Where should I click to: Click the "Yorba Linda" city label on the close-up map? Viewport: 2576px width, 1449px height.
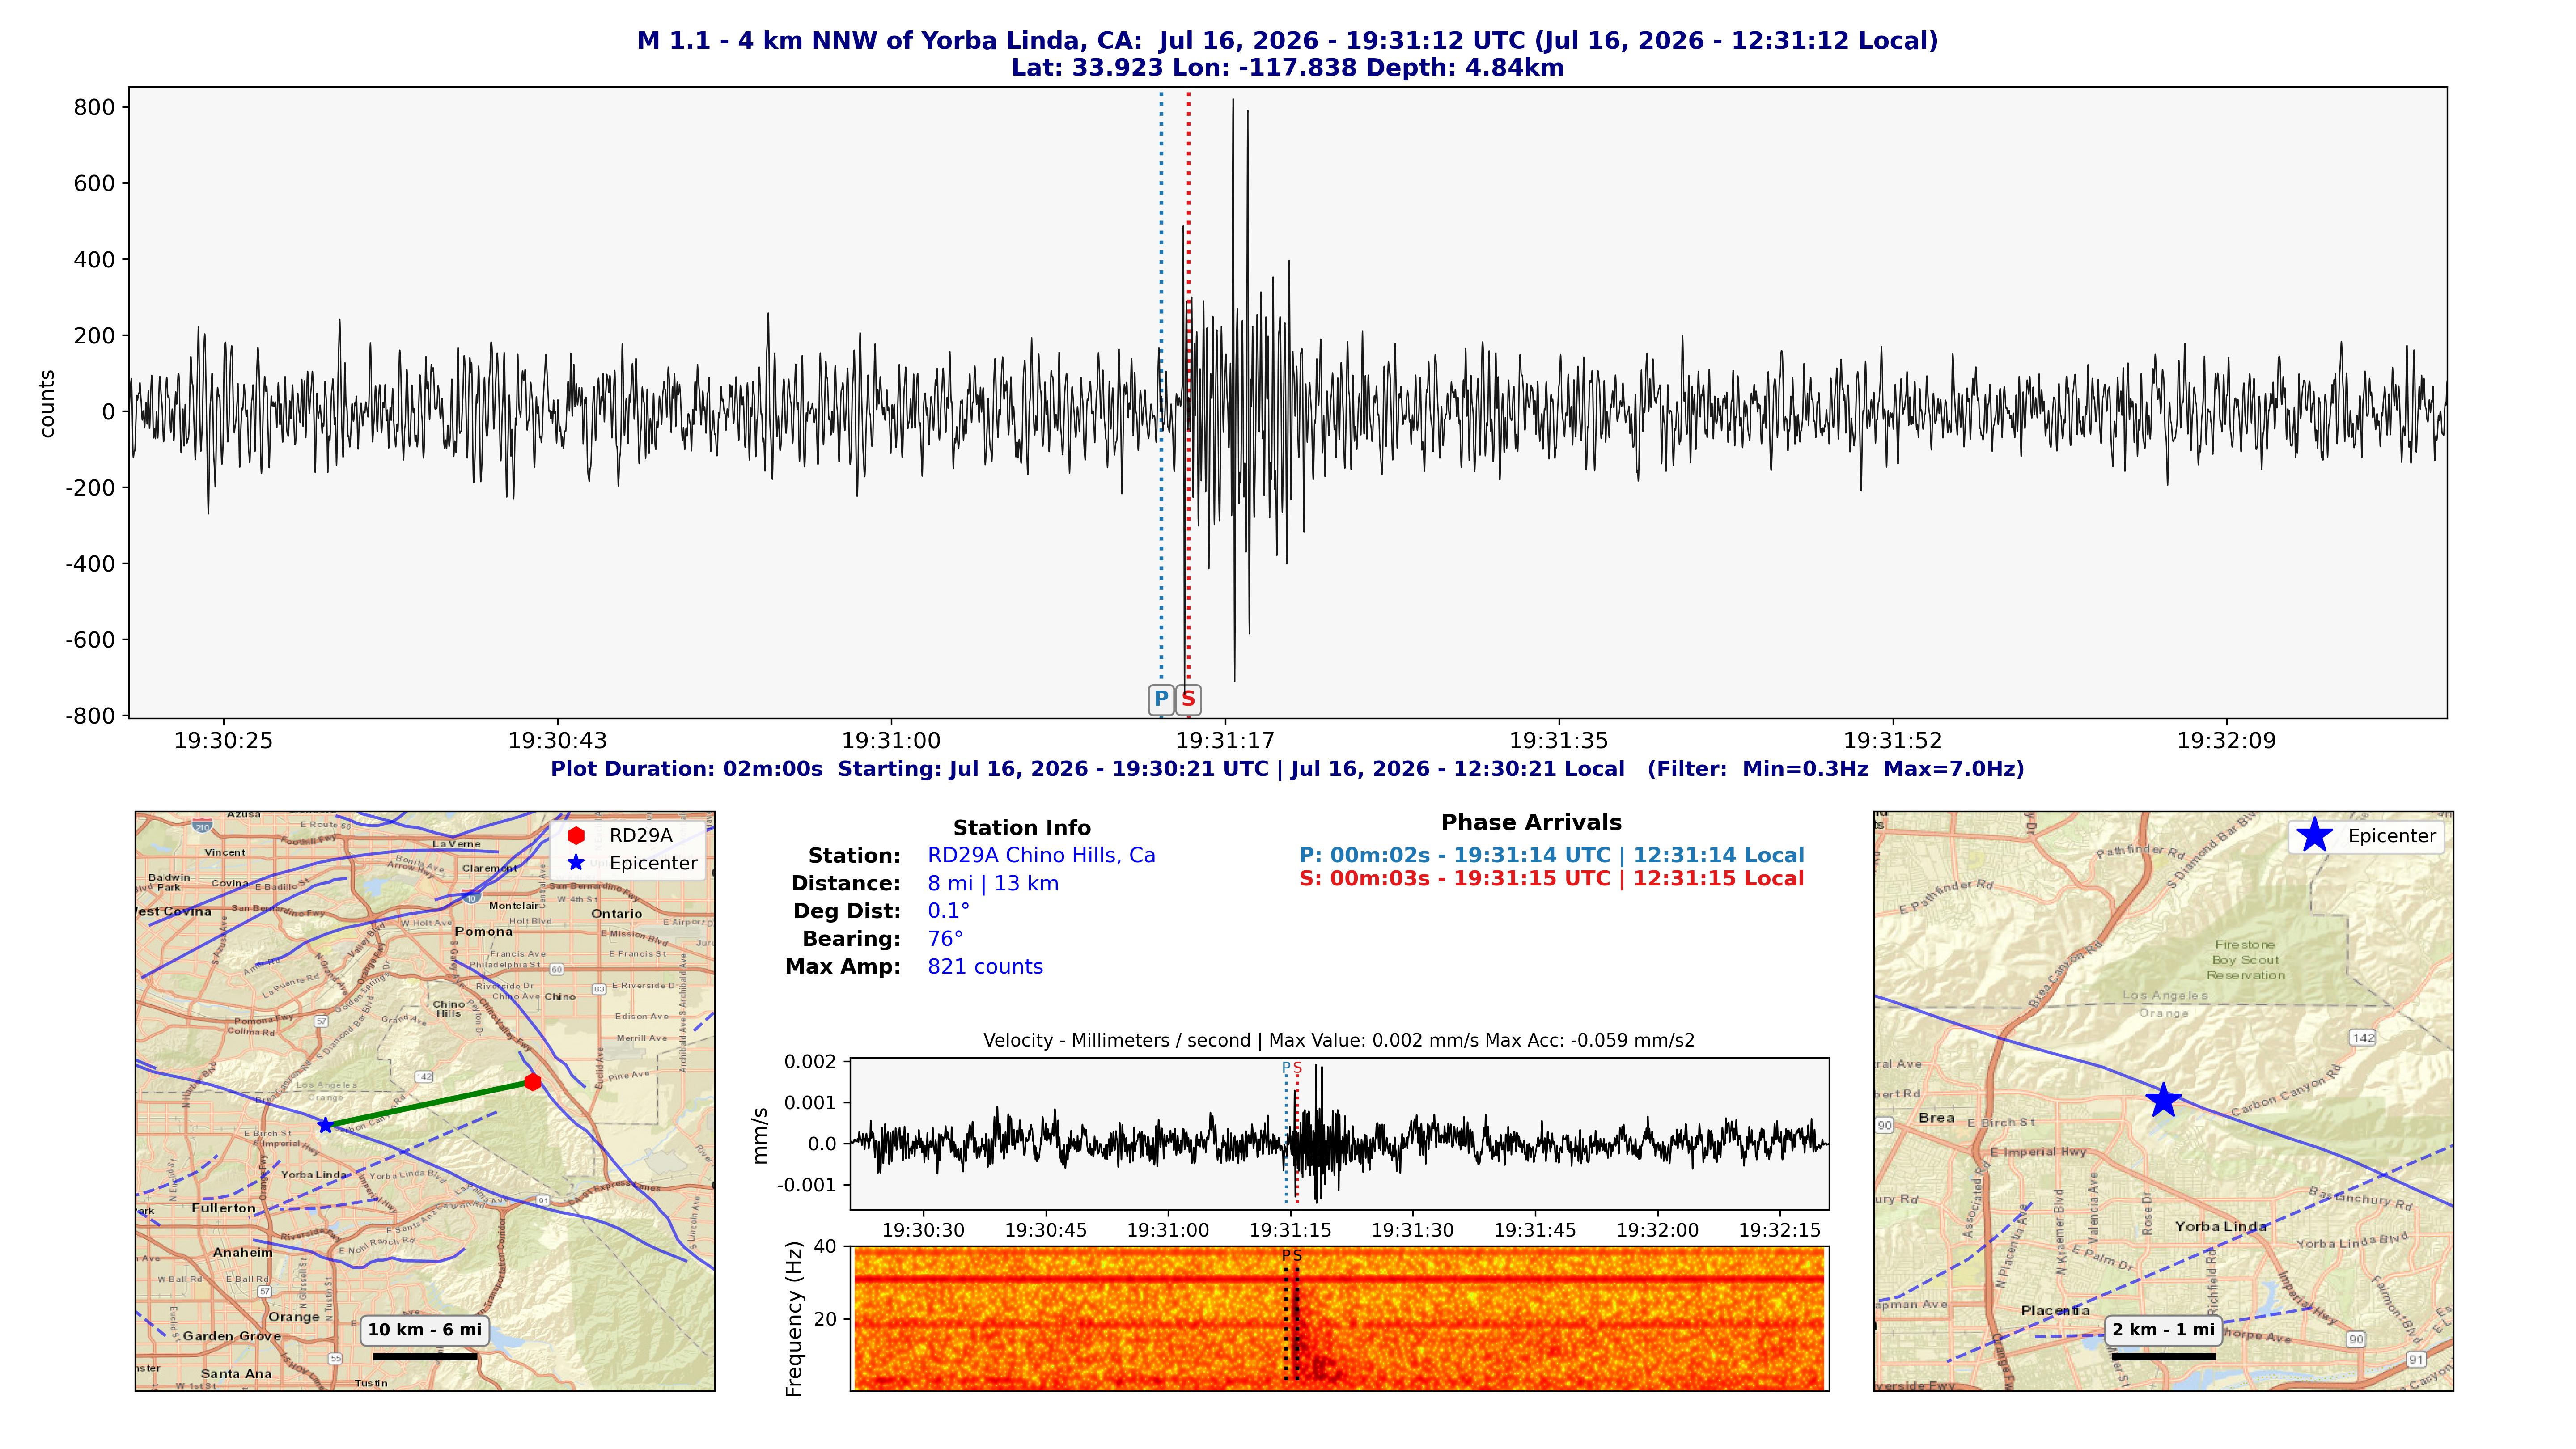tap(2221, 1227)
